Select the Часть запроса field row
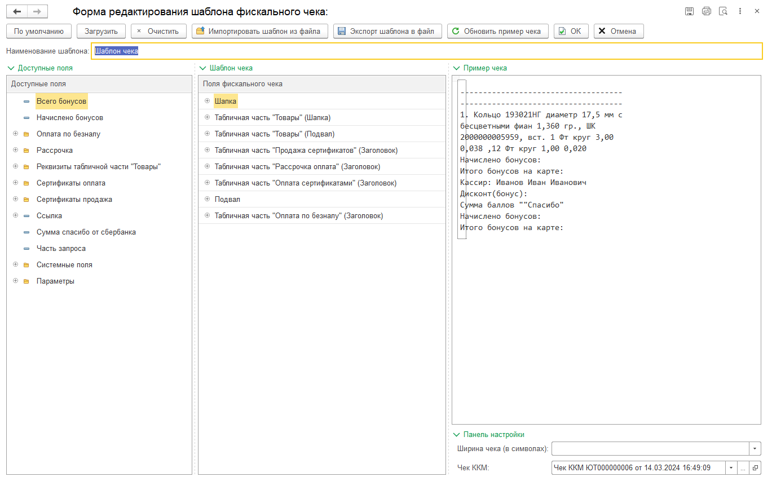This screenshot has height=481, width=772. click(x=99, y=249)
